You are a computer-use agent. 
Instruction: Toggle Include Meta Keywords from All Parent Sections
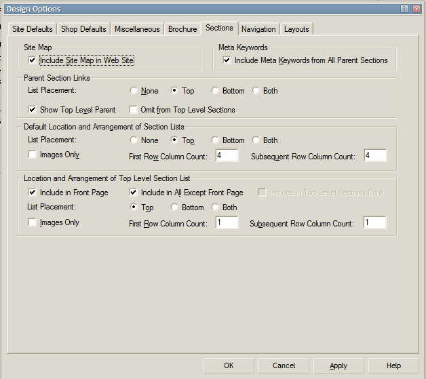click(x=227, y=60)
